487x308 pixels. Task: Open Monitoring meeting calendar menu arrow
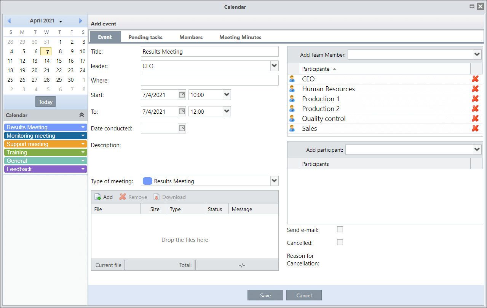[83, 136]
